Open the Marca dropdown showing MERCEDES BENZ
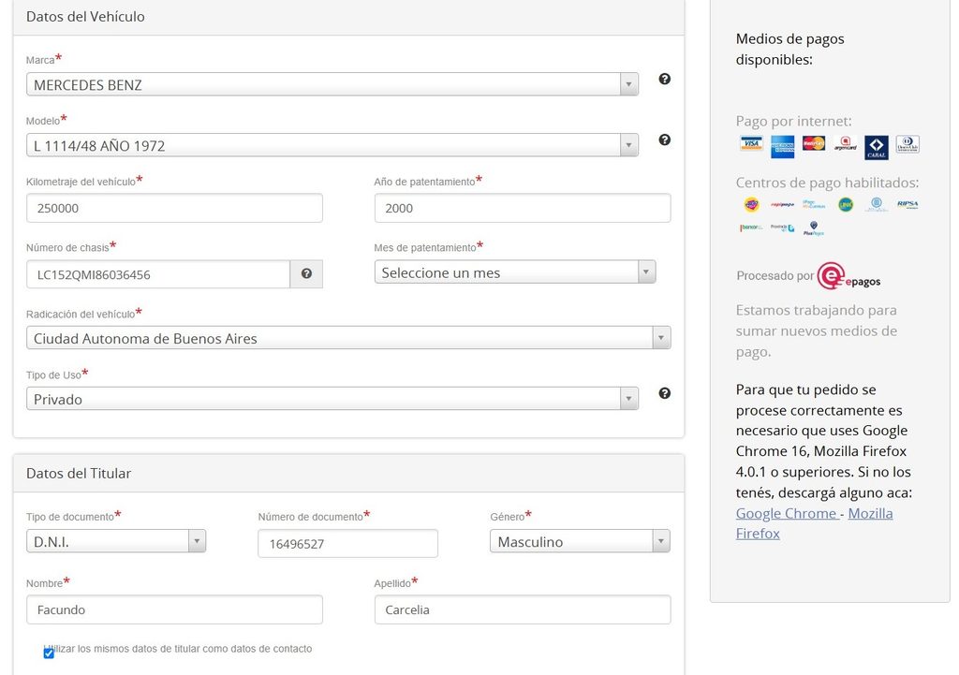959x675 pixels. pos(332,84)
